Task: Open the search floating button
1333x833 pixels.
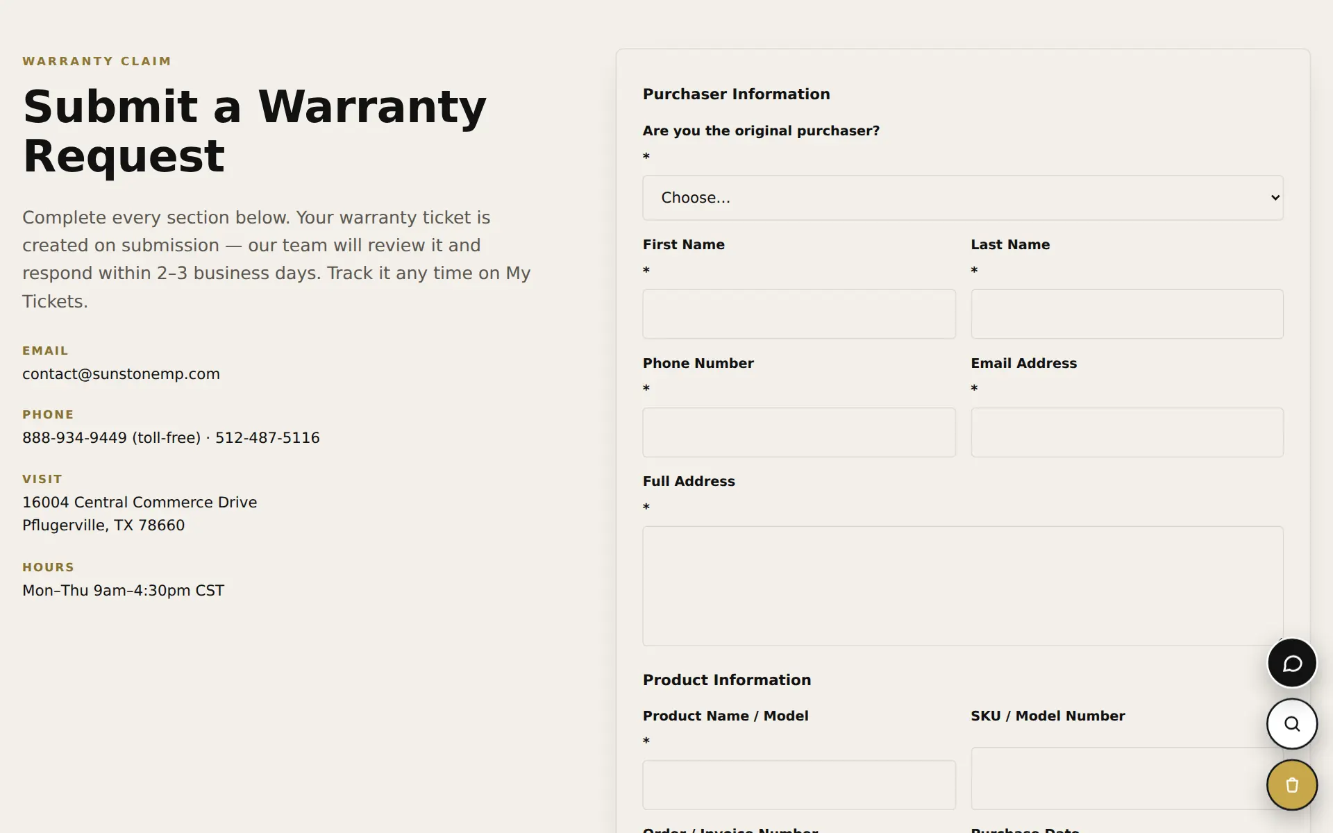Action: (x=1291, y=724)
